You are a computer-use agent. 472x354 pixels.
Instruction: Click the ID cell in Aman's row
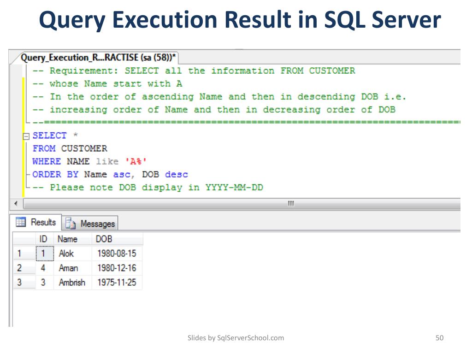point(45,268)
